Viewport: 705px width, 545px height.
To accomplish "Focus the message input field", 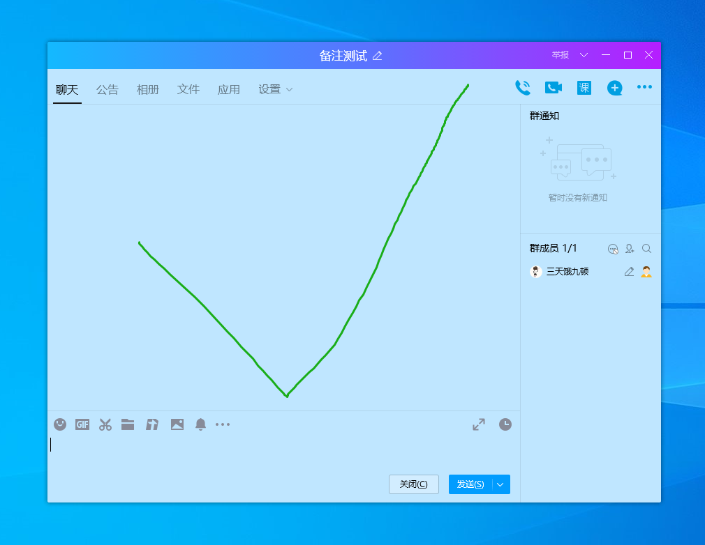I will coord(283,454).
